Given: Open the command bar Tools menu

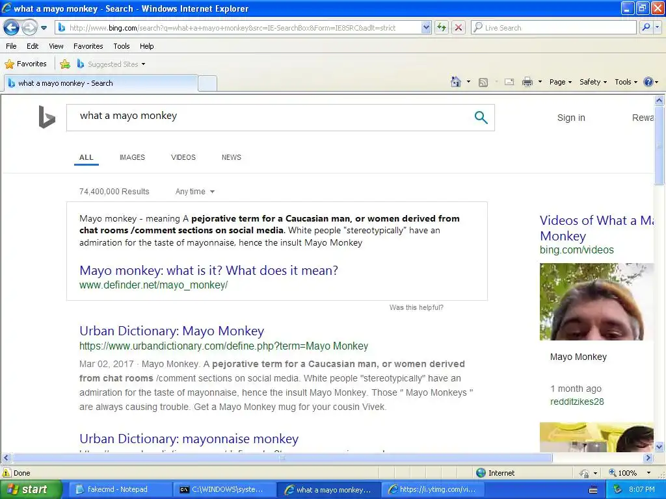Looking at the screenshot, I should (x=626, y=82).
